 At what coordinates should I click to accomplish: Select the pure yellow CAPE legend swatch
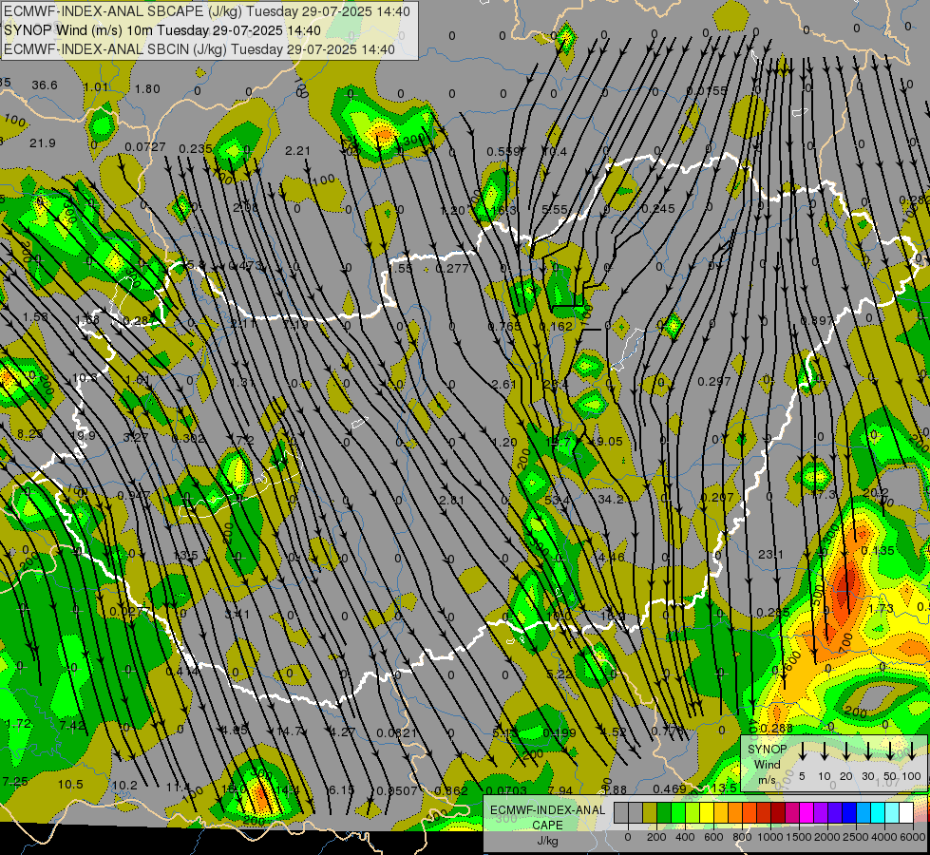[707, 812]
